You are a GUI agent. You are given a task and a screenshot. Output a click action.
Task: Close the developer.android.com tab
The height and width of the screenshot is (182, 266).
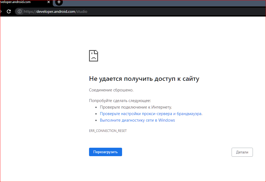[49, 2]
